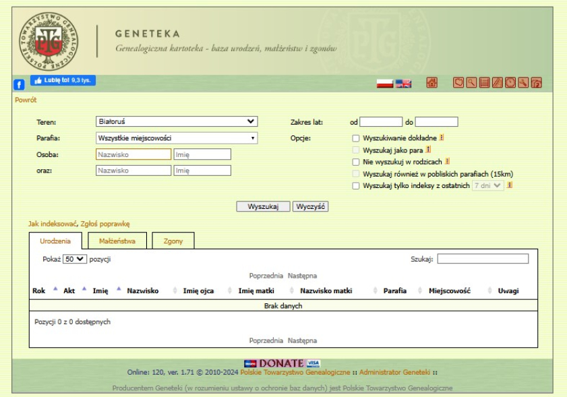Focus the Zakres lat od field
Image resolution: width=567 pixels, height=397 pixels.
pyautogui.click(x=381, y=122)
